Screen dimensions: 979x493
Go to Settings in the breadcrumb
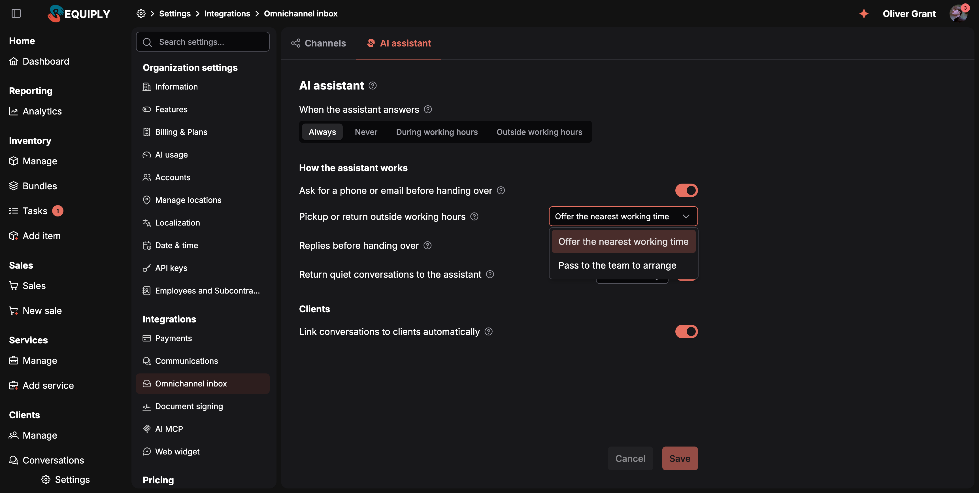175,14
